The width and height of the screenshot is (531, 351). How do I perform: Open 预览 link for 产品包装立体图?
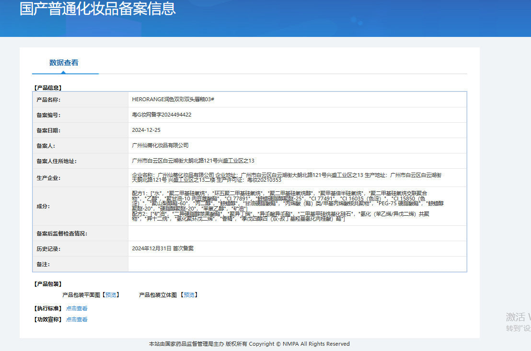189,295
